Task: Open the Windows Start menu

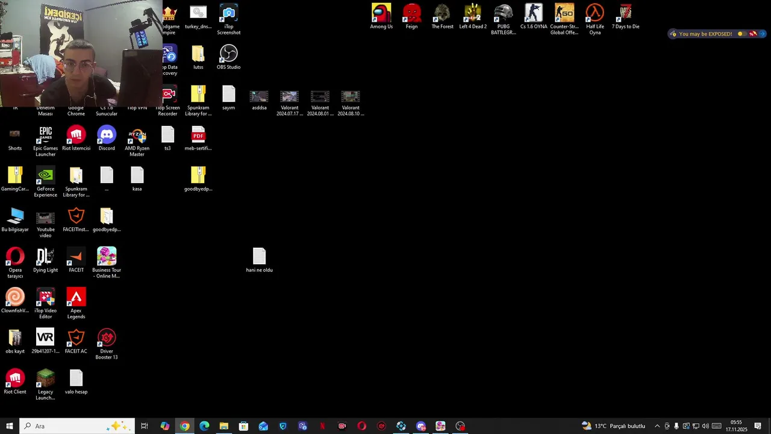Action: coord(10,426)
